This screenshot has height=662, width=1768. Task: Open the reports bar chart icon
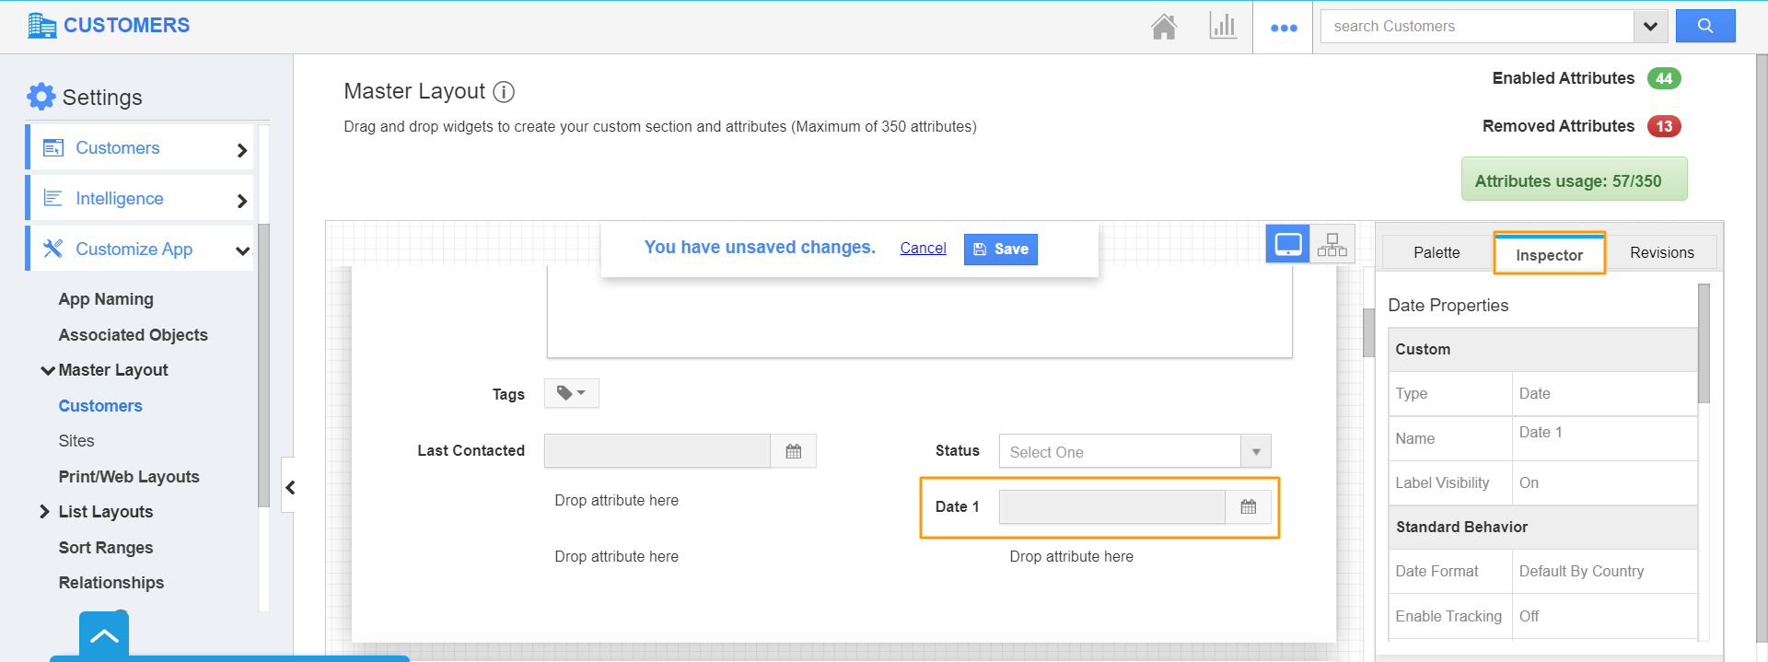pyautogui.click(x=1223, y=27)
